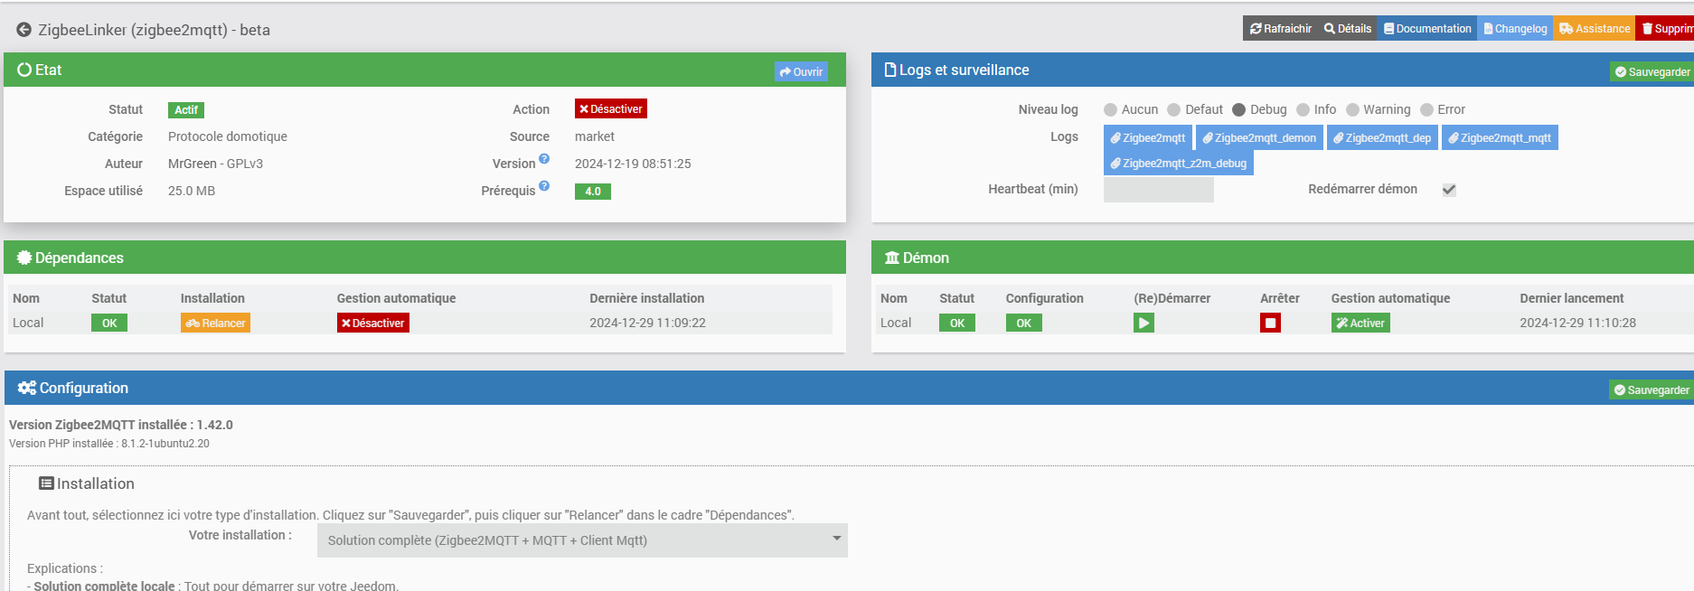Viewport: 1694px width, 591px height.
Task: Click the Configuration panel gears icon
Action: pyautogui.click(x=27, y=388)
